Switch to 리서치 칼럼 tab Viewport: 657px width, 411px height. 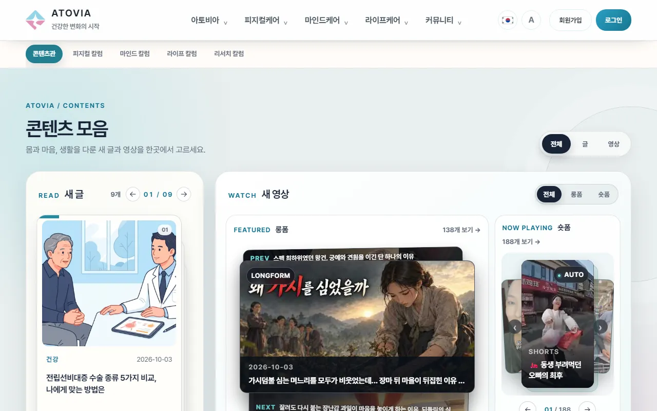click(229, 54)
